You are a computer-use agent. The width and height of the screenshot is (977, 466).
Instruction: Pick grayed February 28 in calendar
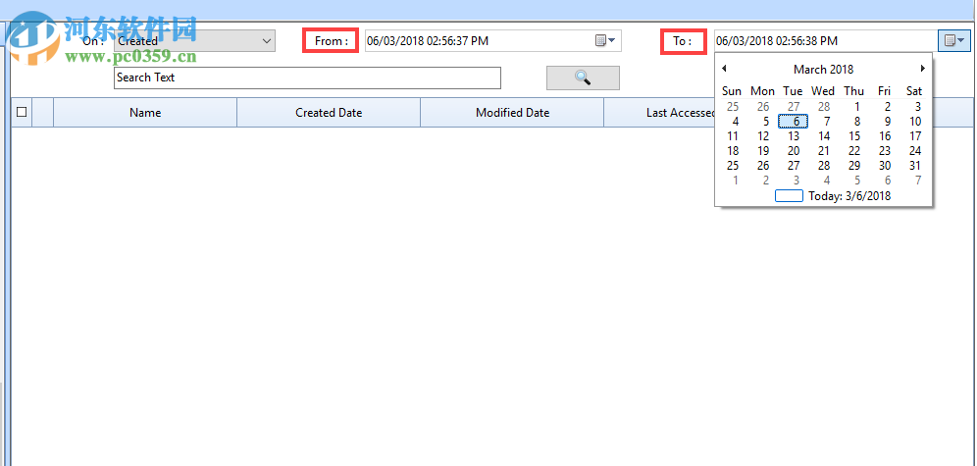click(x=824, y=107)
